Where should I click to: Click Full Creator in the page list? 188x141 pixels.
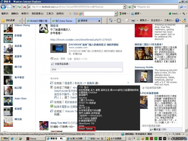[x=88, y=118]
